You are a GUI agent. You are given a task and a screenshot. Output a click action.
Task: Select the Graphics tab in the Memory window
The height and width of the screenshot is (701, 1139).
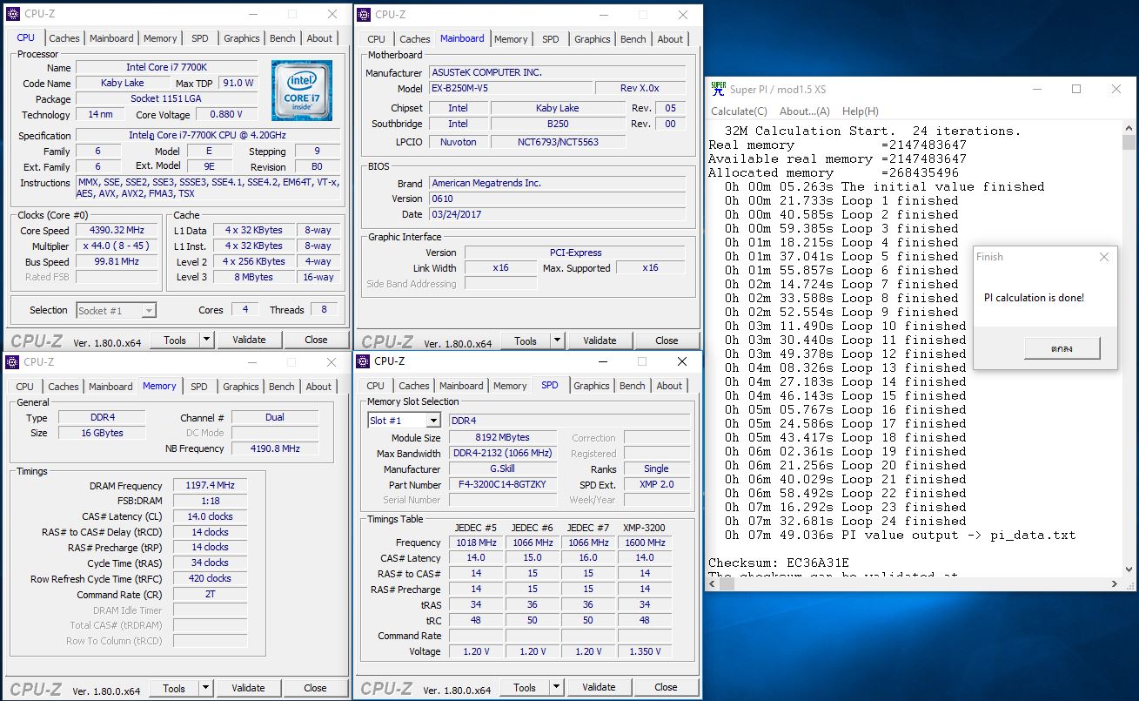click(x=241, y=387)
